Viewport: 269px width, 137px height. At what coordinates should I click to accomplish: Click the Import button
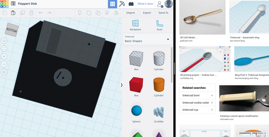tap(131, 13)
